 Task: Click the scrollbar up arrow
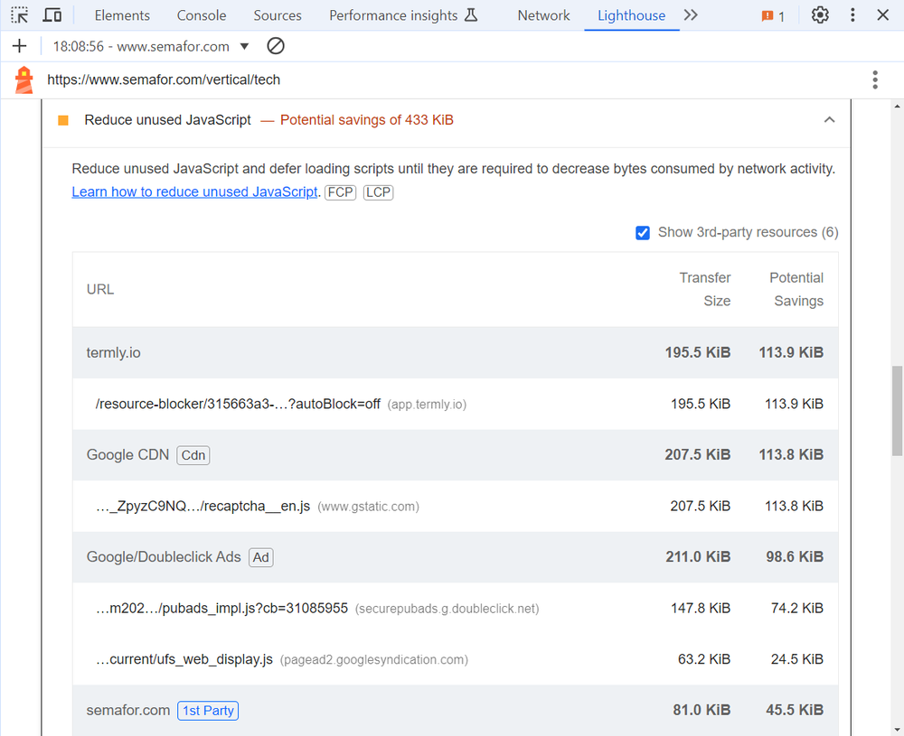coord(897,106)
